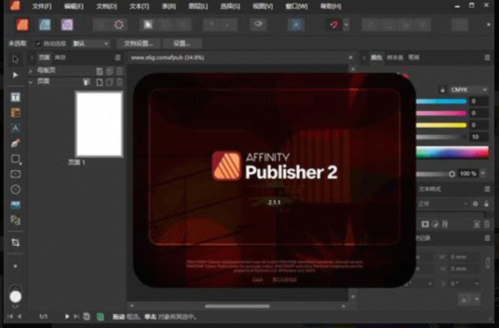Viewport: 499px width, 328px height.
Task: Click the green preflight icon in status bar
Action: coord(100,317)
